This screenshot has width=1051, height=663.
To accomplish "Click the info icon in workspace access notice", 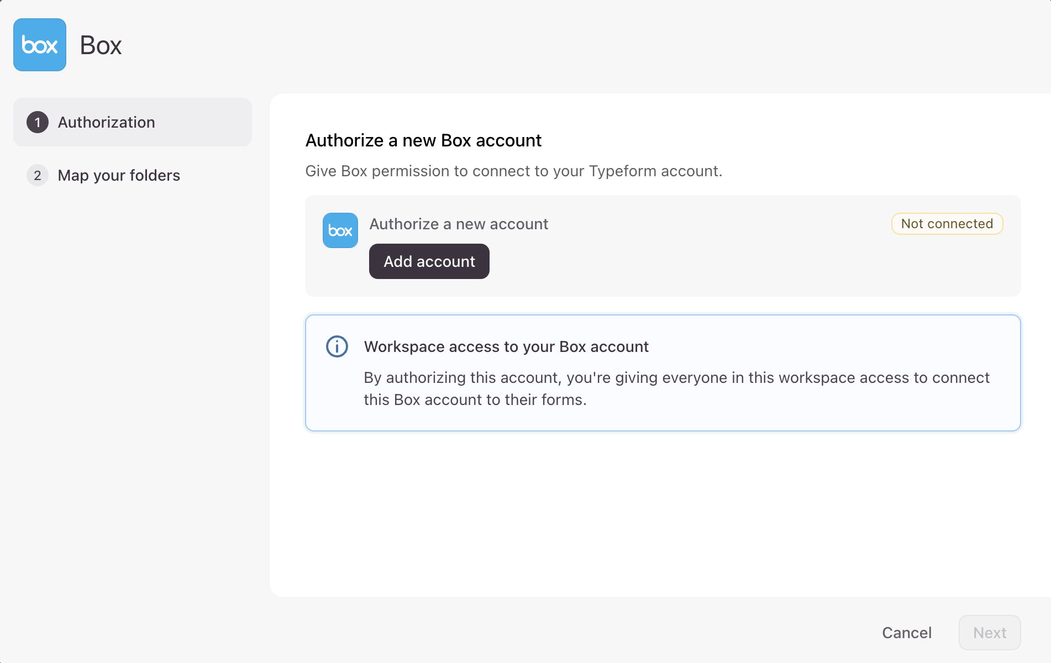I will click(x=337, y=346).
